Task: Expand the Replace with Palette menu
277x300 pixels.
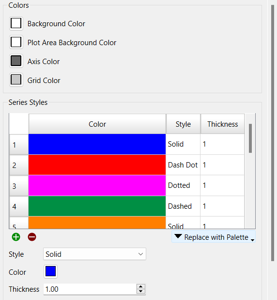Action: click(214, 237)
